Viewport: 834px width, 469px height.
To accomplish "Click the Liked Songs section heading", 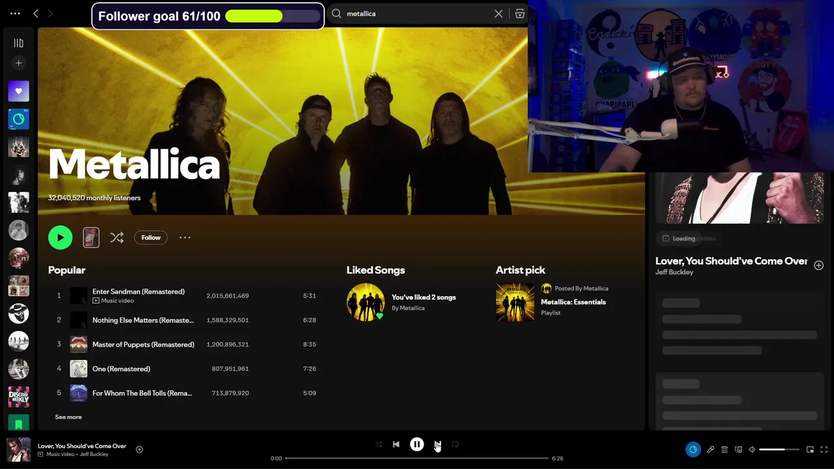I will [x=375, y=270].
